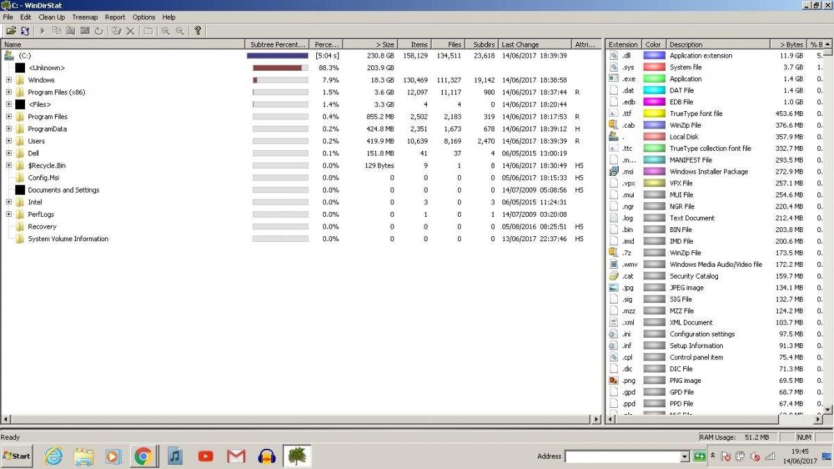Click the extension list scroll-down arrow

pos(828,411)
